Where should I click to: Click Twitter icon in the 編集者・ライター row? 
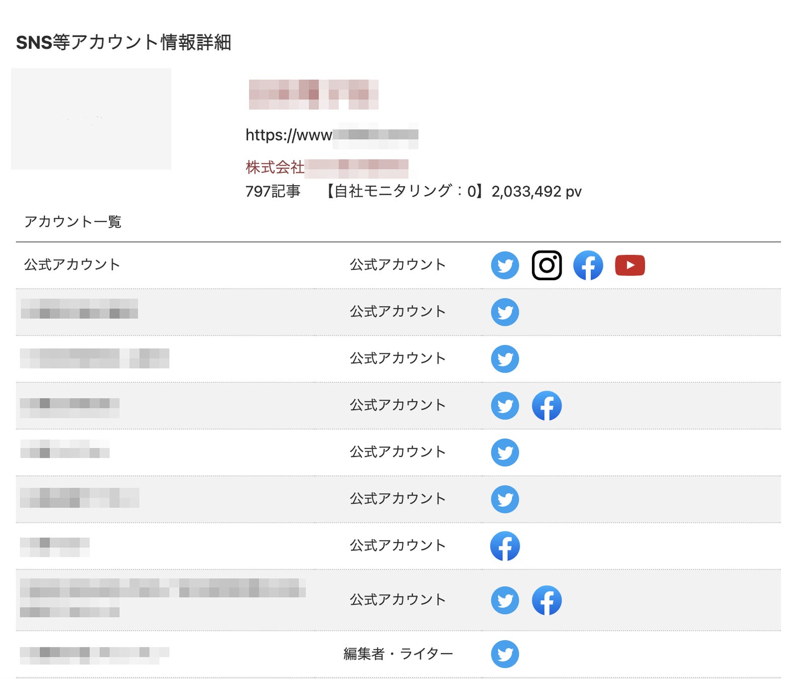point(505,654)
